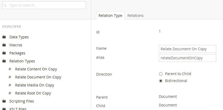Click the Packages folder icon
This screenshot has height=110, width=223.
4,53
